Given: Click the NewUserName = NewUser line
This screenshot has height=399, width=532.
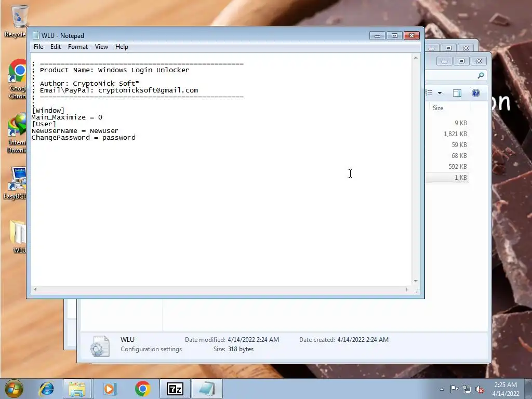Looking at the screenshot, I should pyautogui.click(x=75, y=130).
